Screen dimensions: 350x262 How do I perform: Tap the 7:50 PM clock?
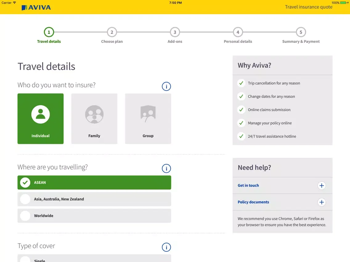pos(175,3)
